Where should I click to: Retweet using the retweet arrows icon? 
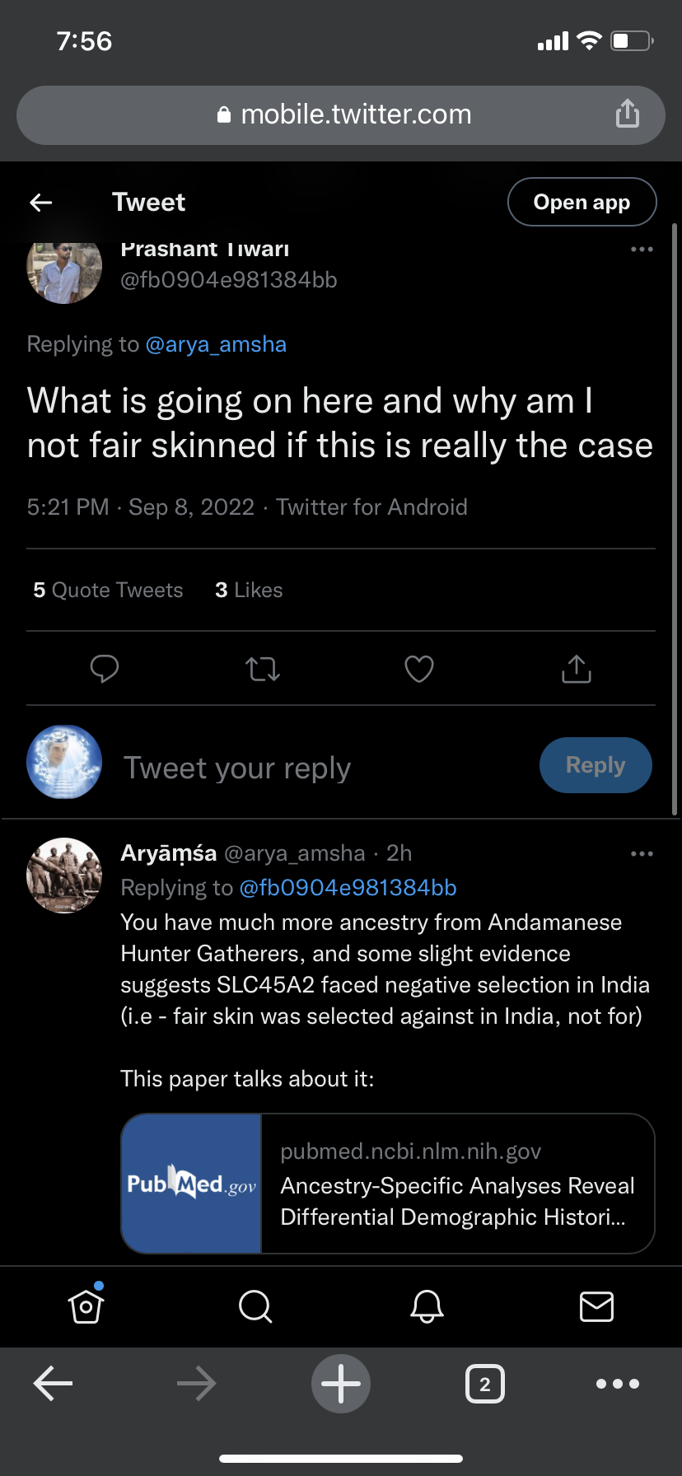click(263, 669)
